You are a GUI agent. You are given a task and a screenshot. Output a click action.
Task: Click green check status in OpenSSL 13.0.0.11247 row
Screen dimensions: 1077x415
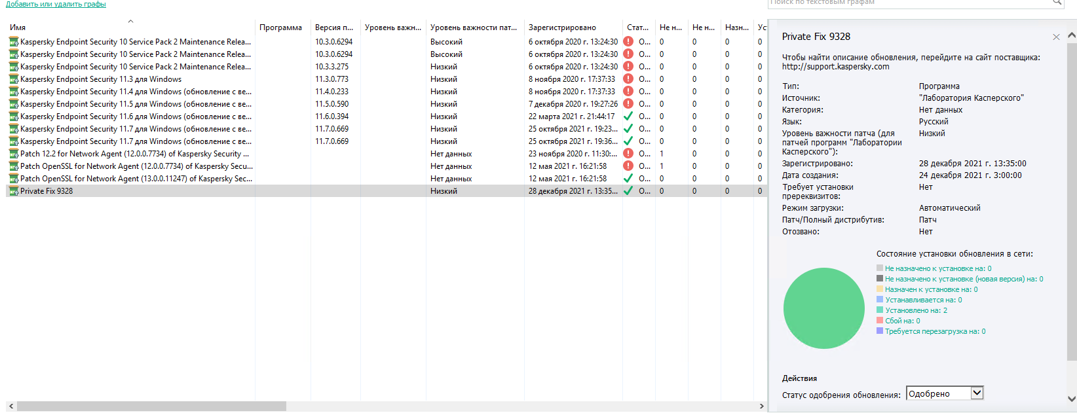pyautogui.click(x=628, y=179)
